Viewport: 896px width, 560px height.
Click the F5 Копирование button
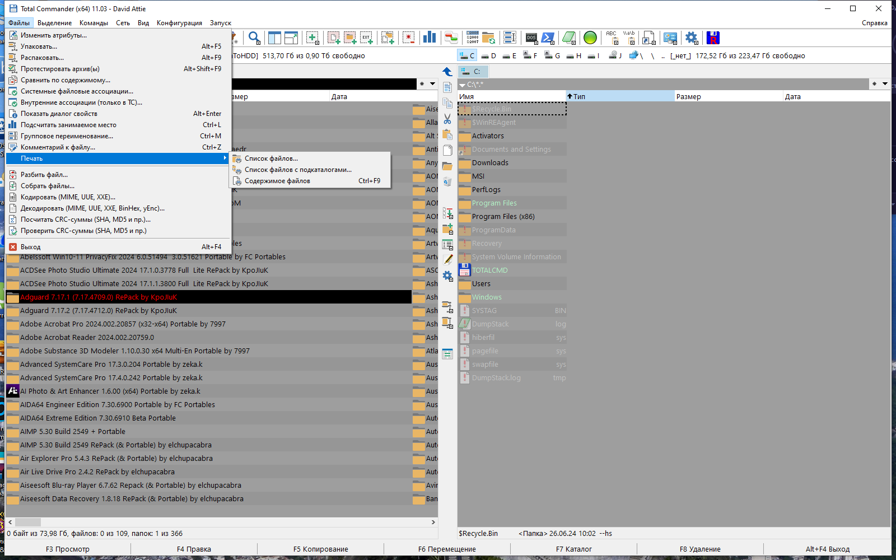pyautogui.click(x=321, y=549)
